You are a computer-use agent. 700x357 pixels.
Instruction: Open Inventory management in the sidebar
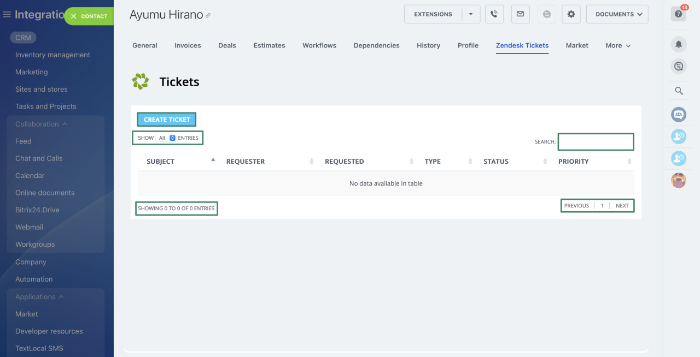(x=53, y=55)
